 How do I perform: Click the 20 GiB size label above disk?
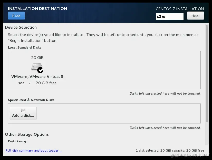point(37,58)
